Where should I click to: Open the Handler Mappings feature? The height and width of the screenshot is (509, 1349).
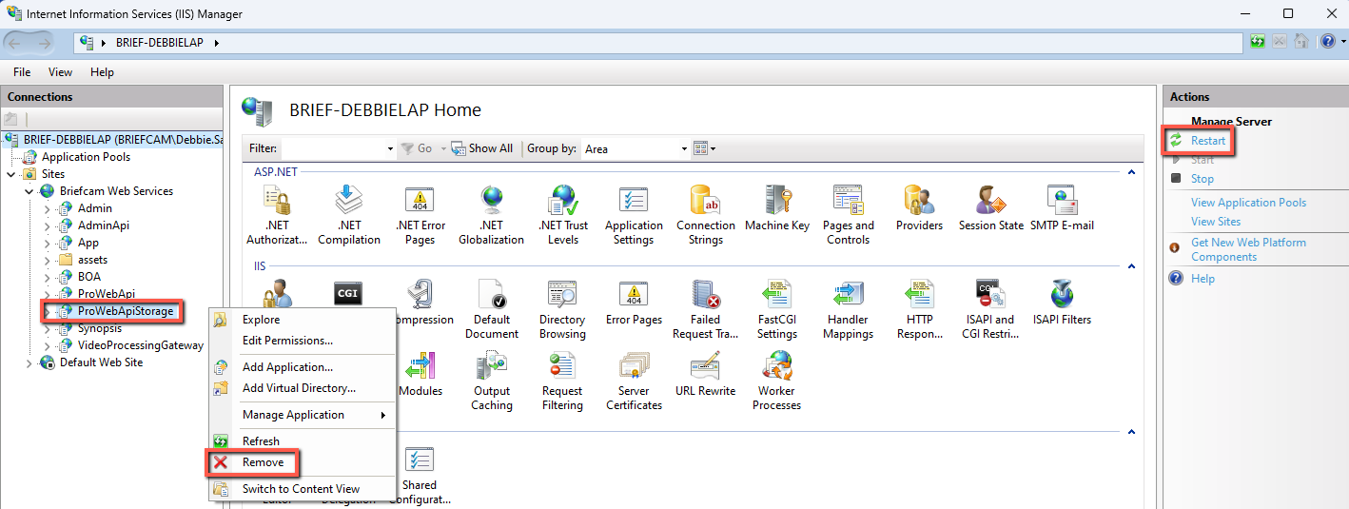coord(848,309)
